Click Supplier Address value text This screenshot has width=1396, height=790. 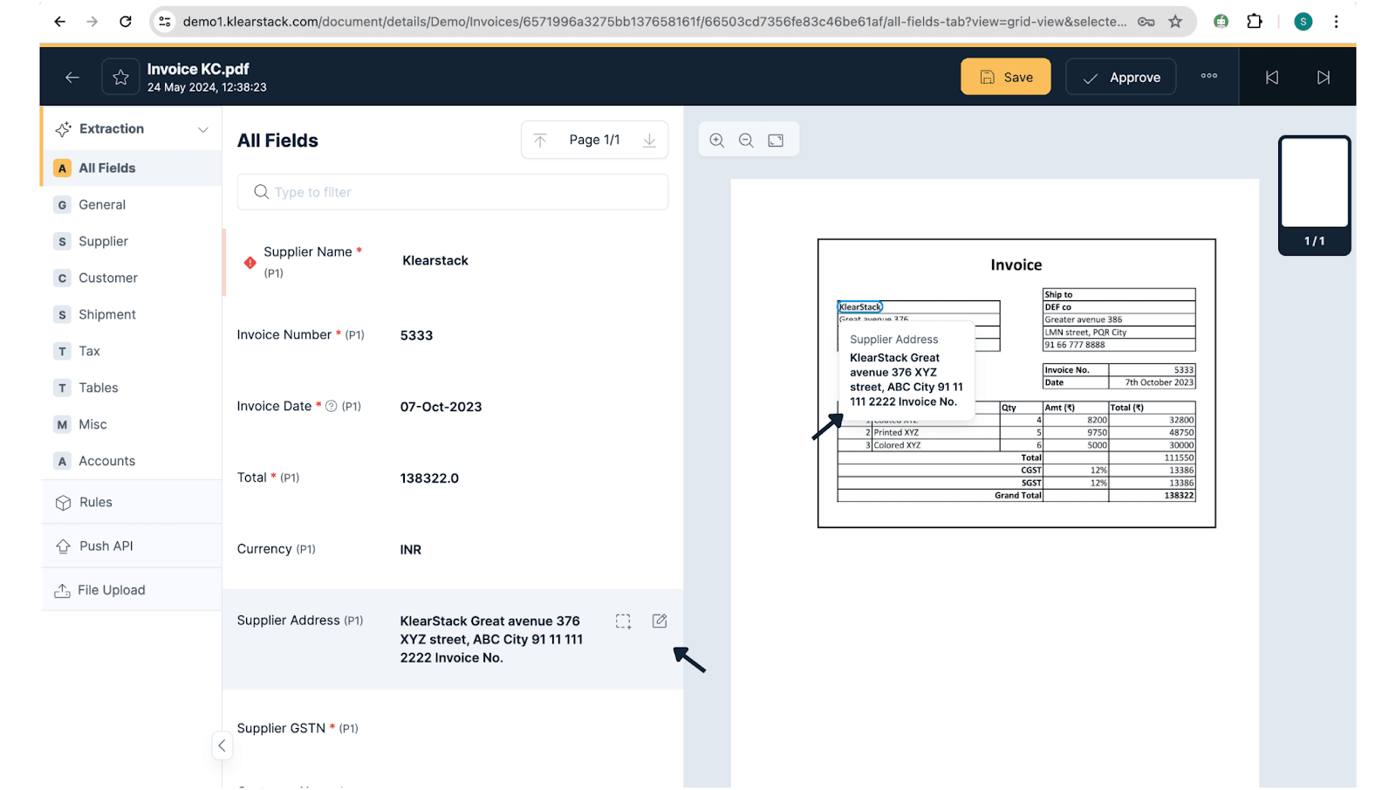[491, 639]
